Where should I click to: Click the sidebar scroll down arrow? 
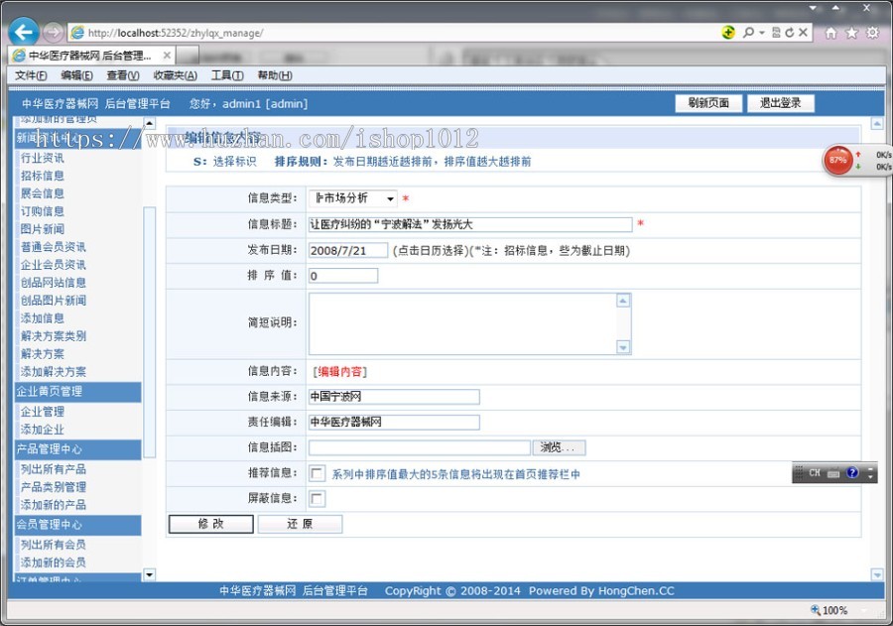[149, 574]
